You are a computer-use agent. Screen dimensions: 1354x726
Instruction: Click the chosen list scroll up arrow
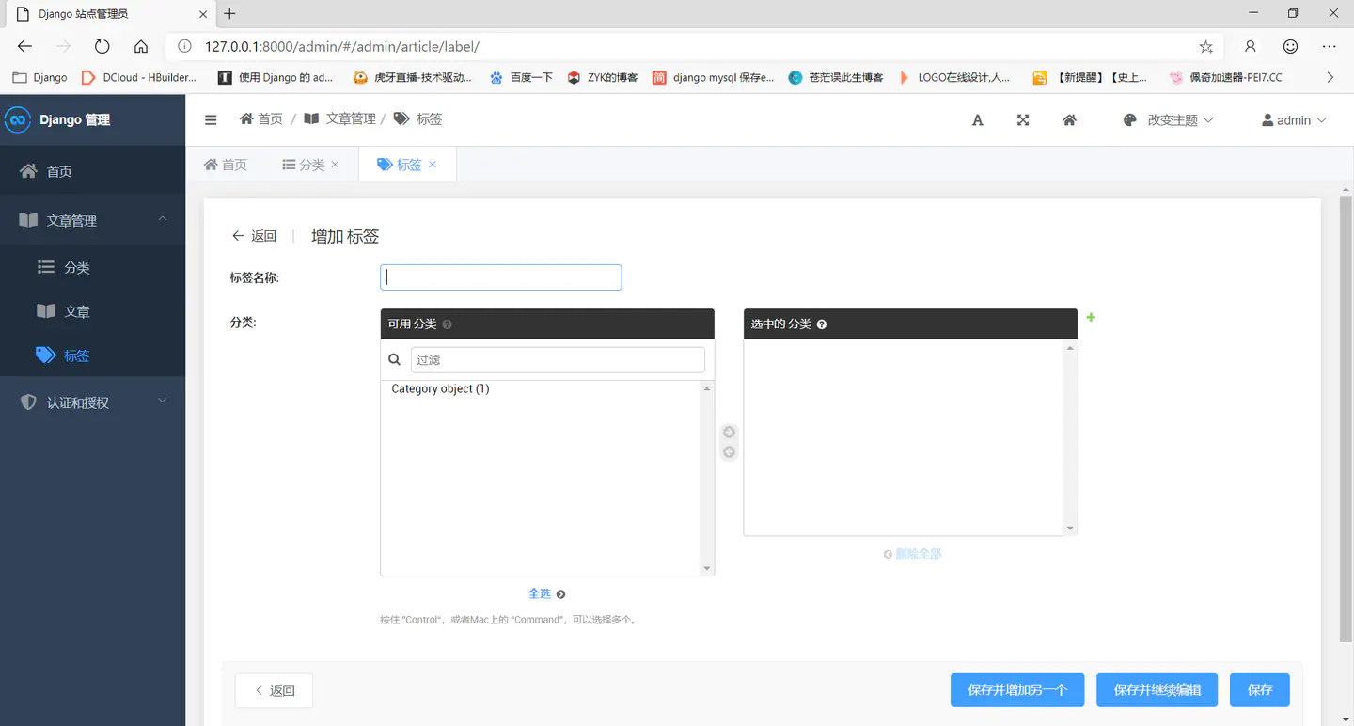[1070, 348]
